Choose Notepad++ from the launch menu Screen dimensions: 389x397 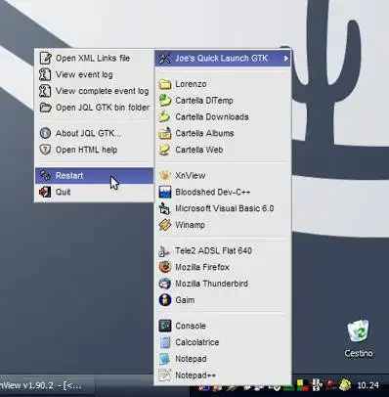click(x=223, y=375)
